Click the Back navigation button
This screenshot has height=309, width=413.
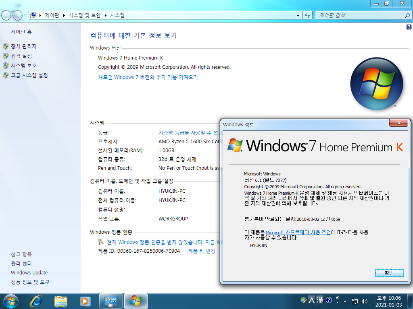pos(6,16)
